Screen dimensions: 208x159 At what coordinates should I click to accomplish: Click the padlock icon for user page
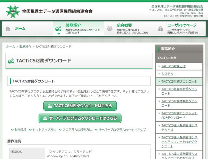click(161, 29)
